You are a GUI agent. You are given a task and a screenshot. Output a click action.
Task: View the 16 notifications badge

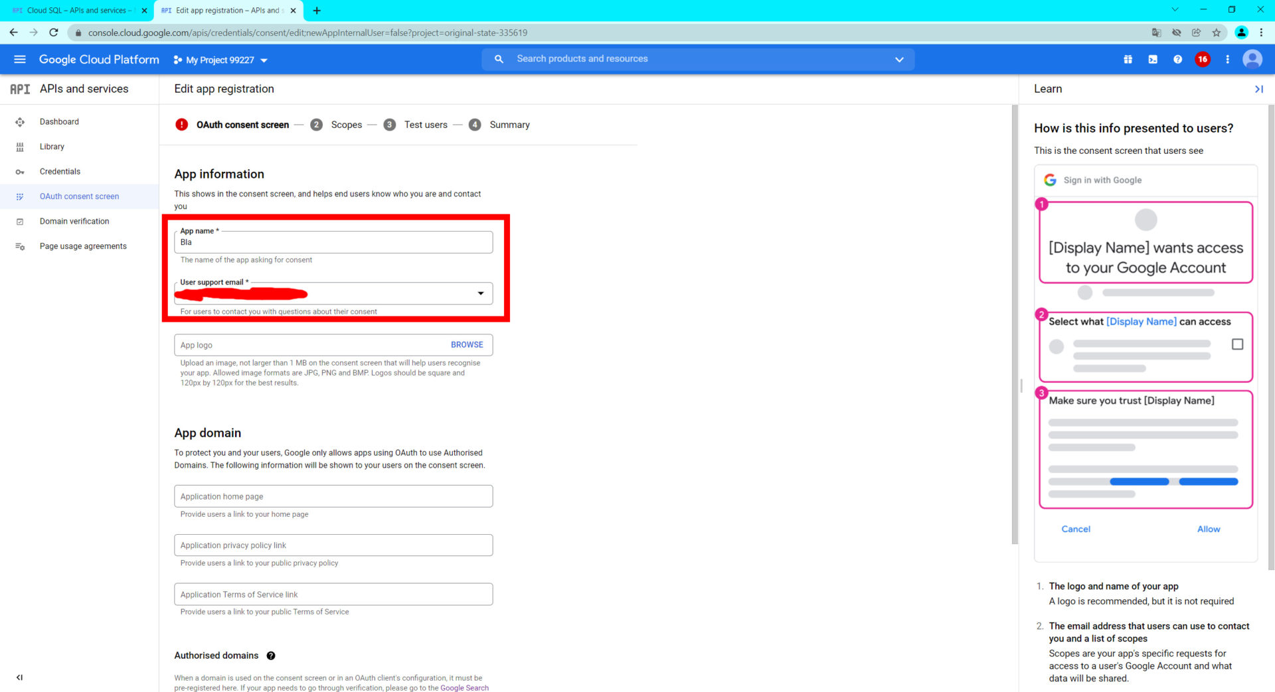1203,59
